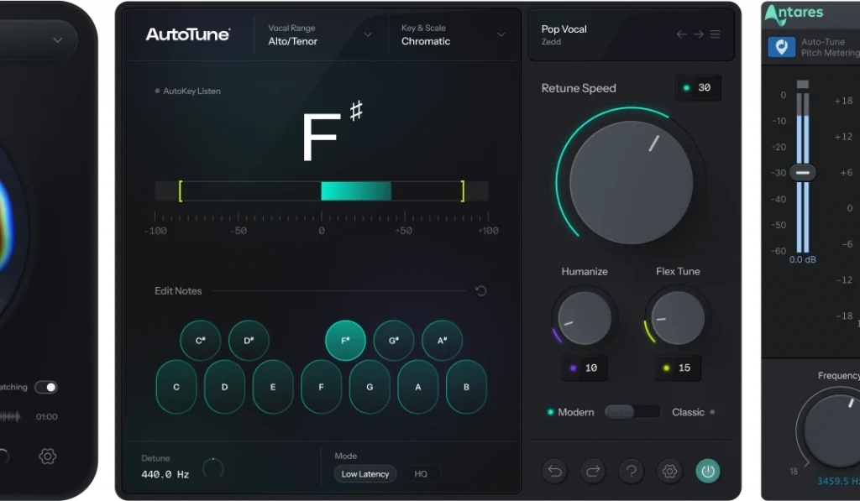This screenshot has height=501, width=860.
Task: Click the Flex Tune value field 15
Action: 678,368
